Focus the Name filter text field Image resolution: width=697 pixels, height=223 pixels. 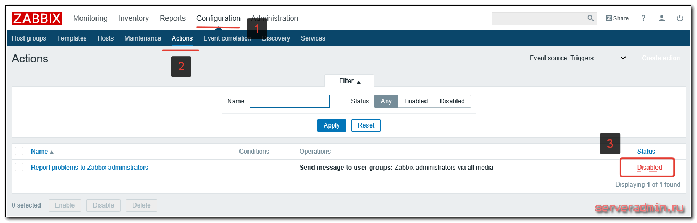290,101
